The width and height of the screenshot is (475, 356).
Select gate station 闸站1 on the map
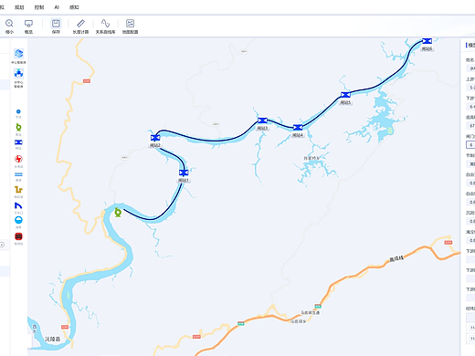click(x=184, y=173)
